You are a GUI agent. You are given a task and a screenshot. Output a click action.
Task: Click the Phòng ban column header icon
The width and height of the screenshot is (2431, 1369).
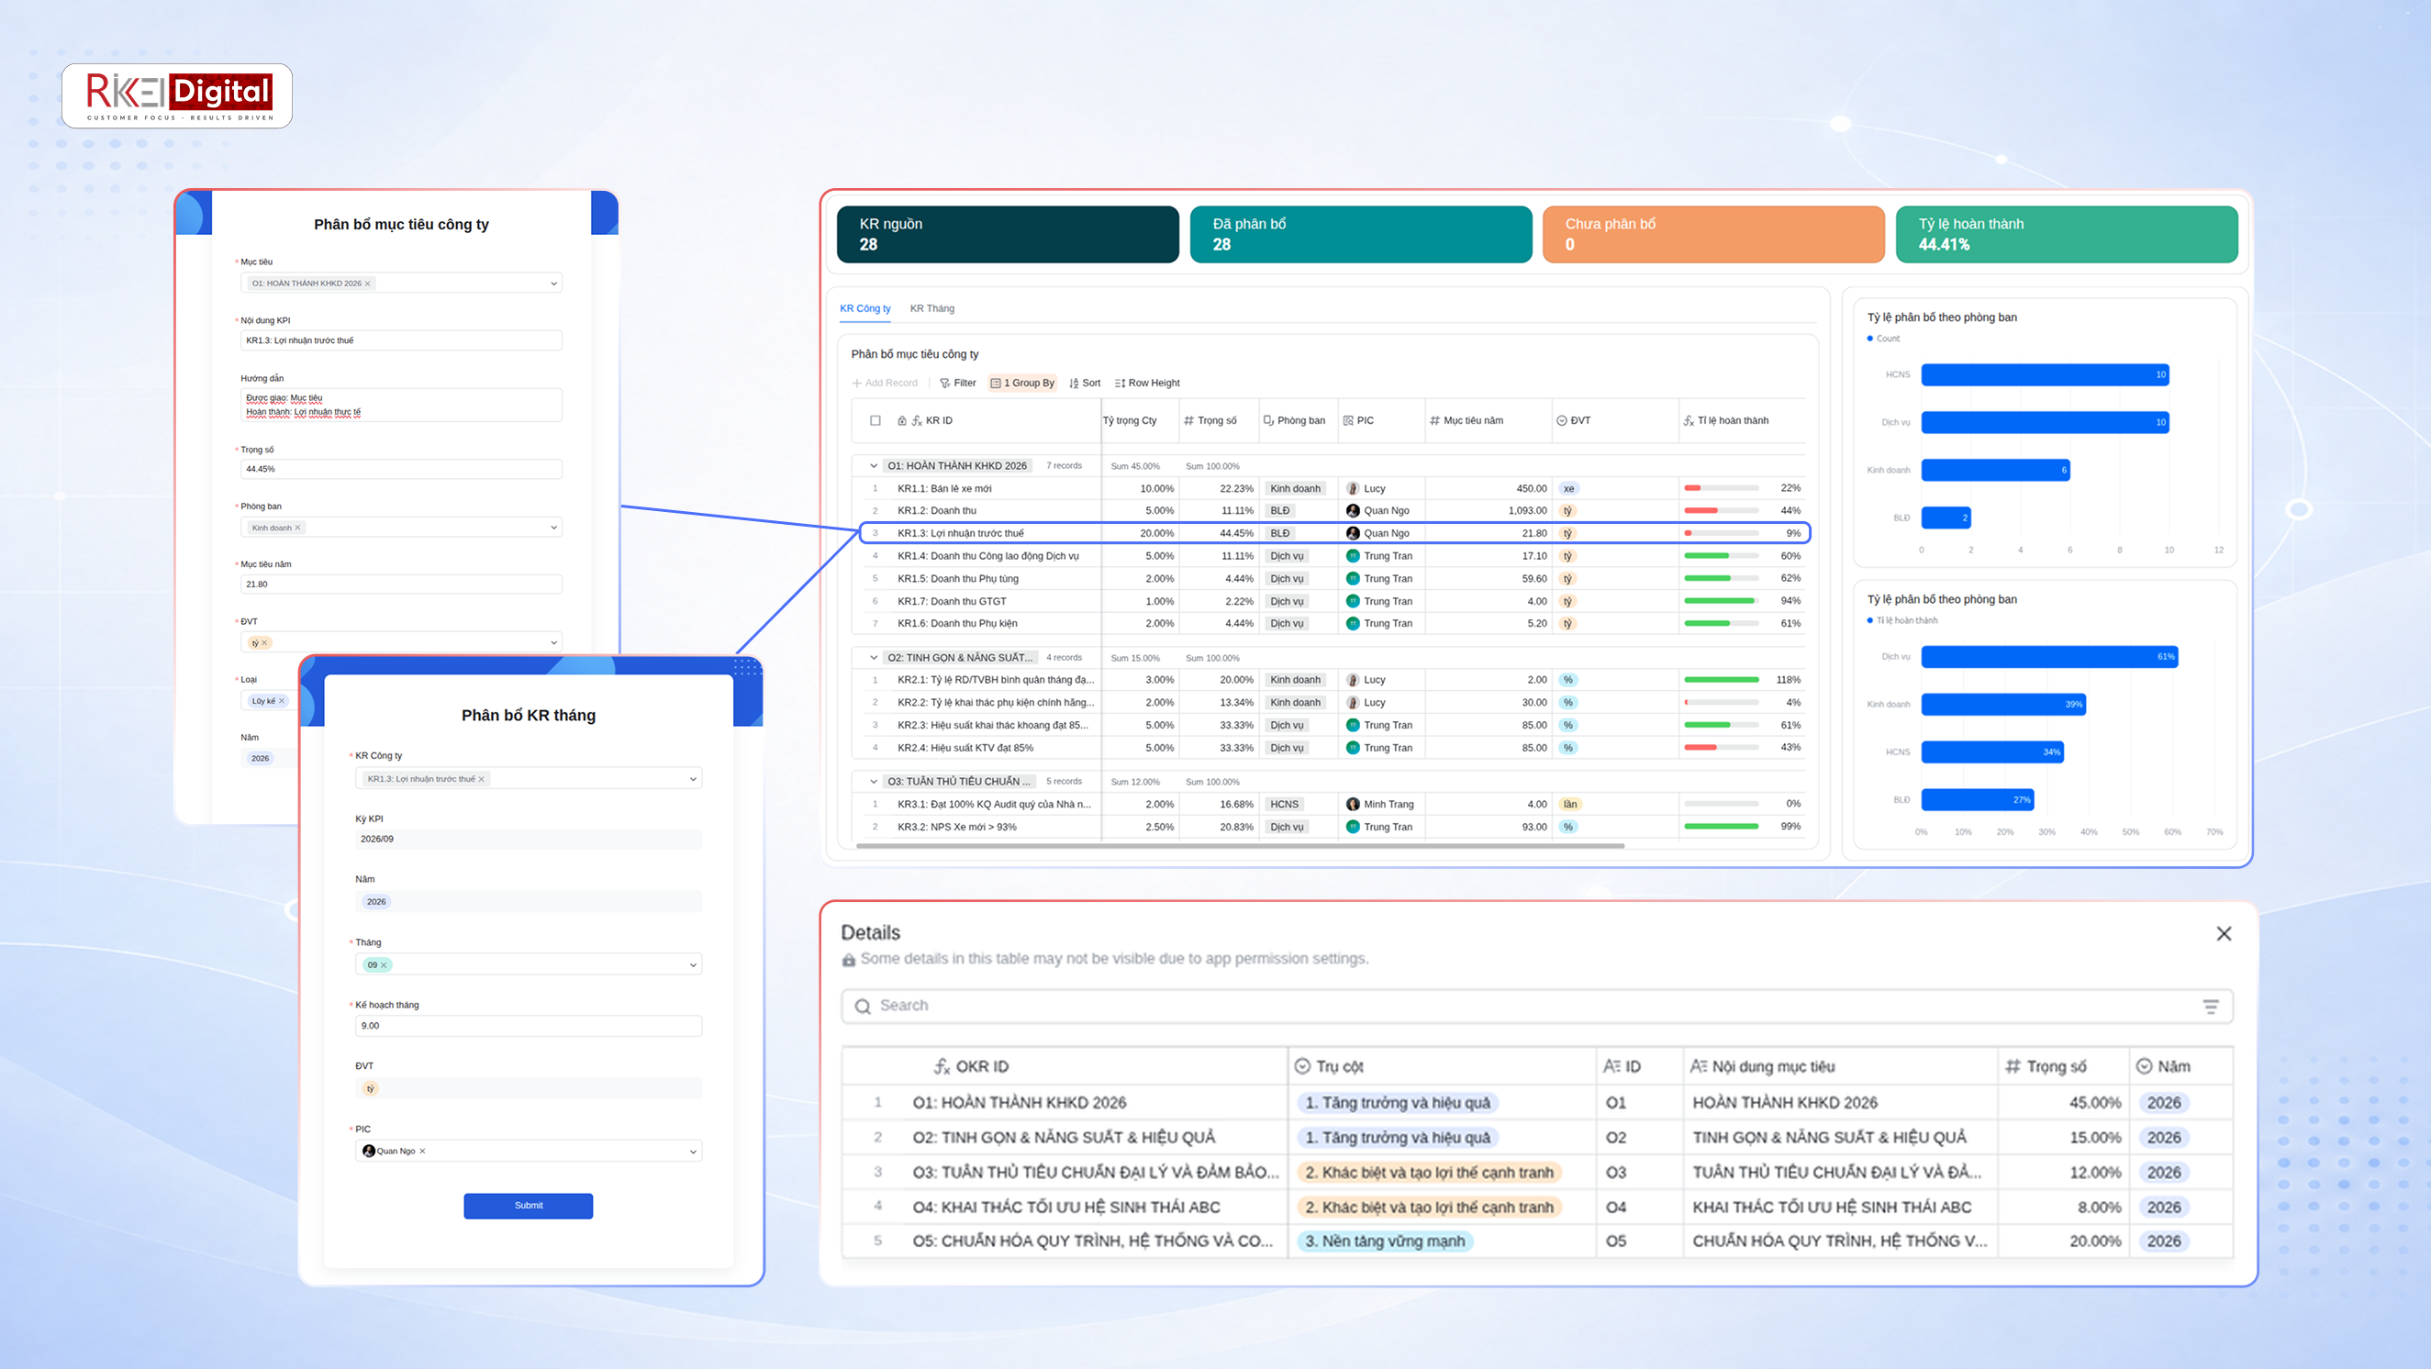1268,421
